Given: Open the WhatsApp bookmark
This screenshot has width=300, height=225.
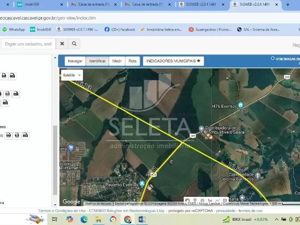Looking at the screenshot, I should point(14,30).
